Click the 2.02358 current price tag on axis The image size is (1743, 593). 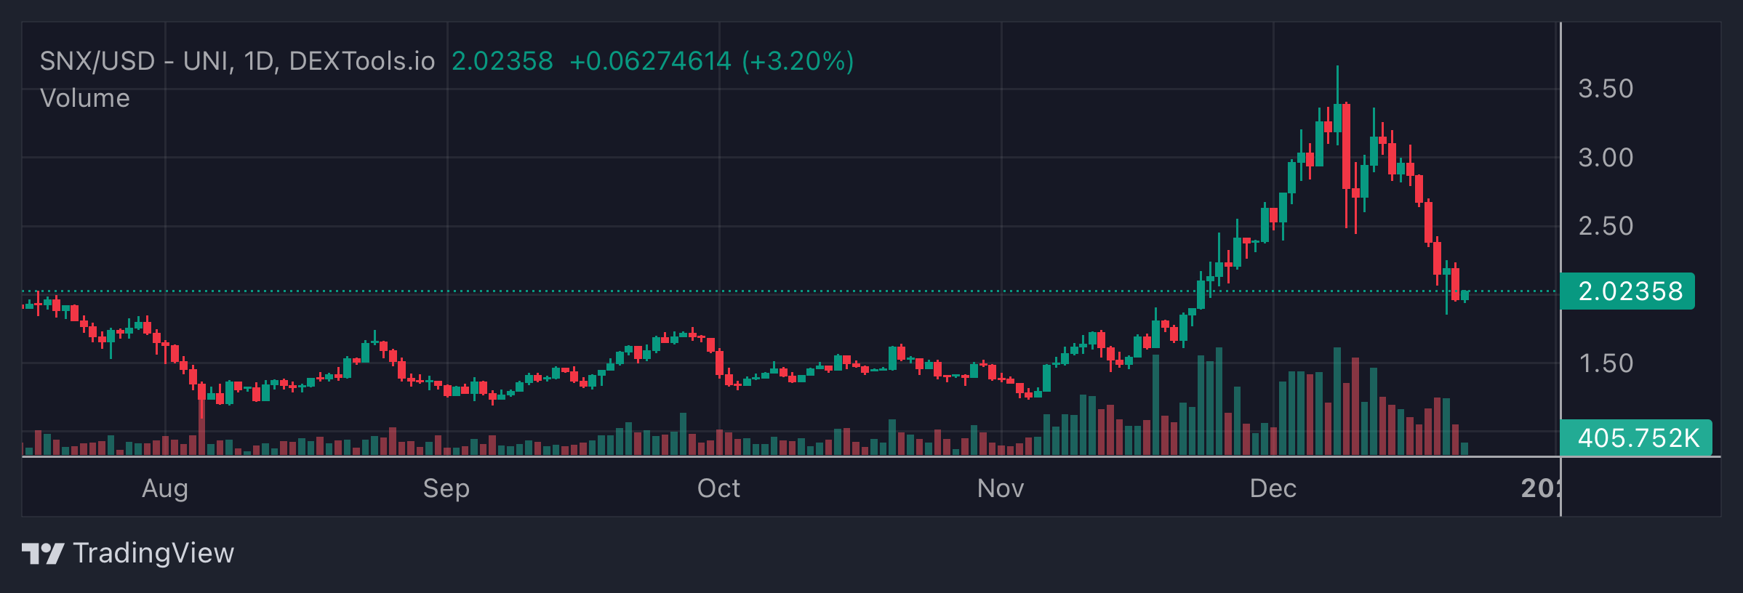click(x=1629, y=291)
